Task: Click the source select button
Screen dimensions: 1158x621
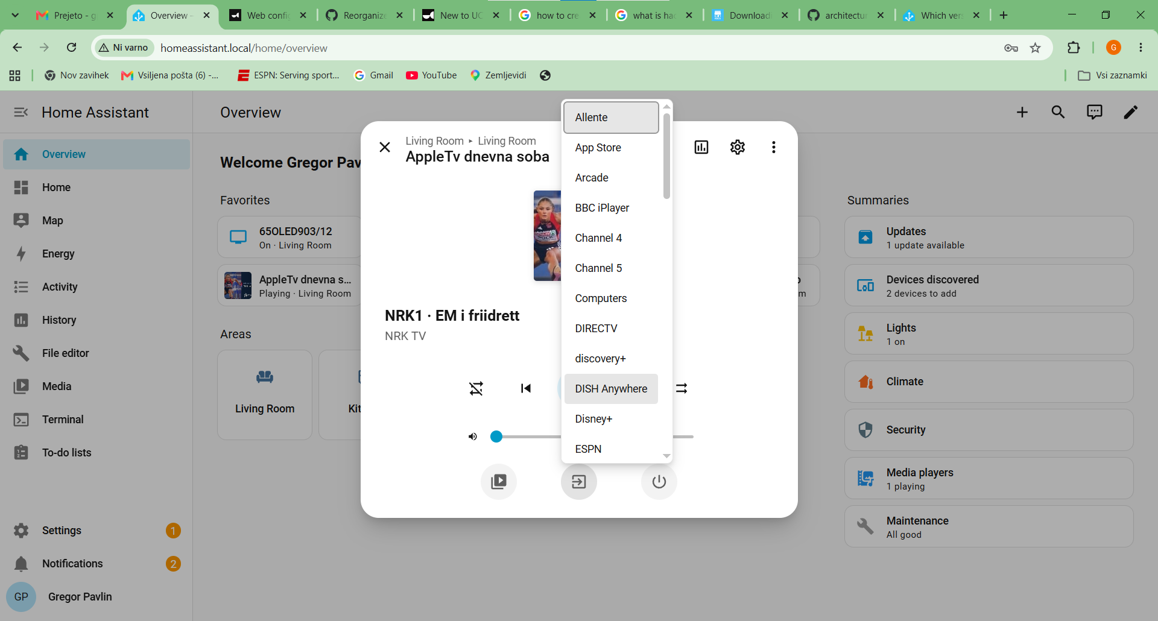Action: pos(579,482)
